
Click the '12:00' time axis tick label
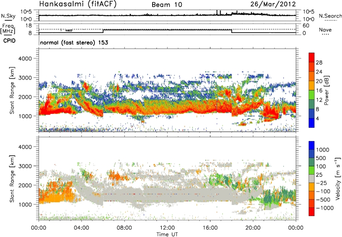[167, 228]
